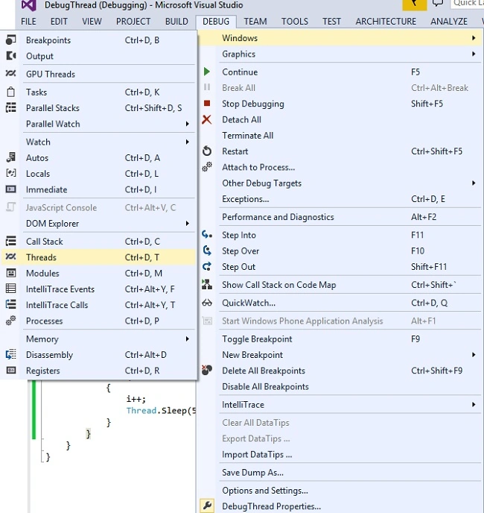Expand the Watch submenu arrow
Viewport: 484px width, 513px height.
(187, 142)
